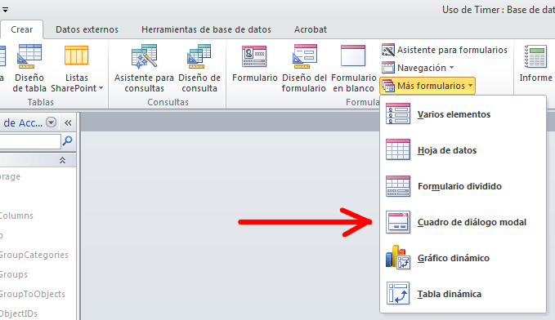555x320 pixels.
Task: Click the Asistente para formularios wand icon
Action: click(388, 50)
